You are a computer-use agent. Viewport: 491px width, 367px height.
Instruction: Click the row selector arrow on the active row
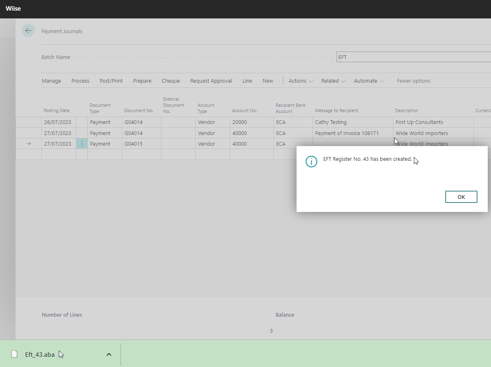[x=28, y=144]
